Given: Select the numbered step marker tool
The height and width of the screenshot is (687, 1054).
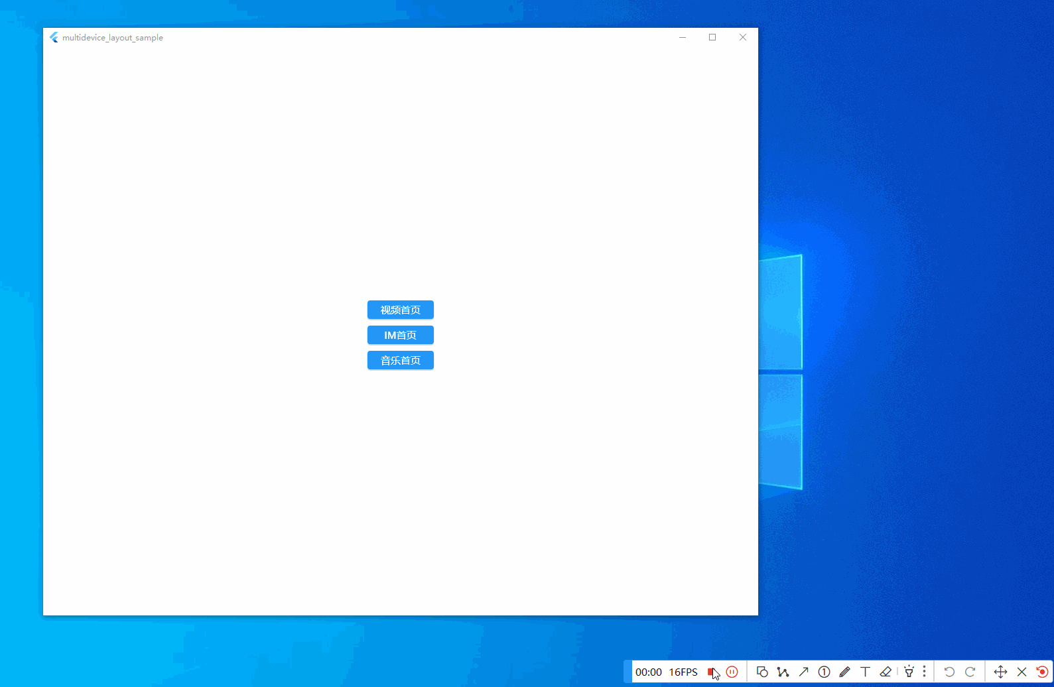Looking at the screenshot, I should (824, 672).
